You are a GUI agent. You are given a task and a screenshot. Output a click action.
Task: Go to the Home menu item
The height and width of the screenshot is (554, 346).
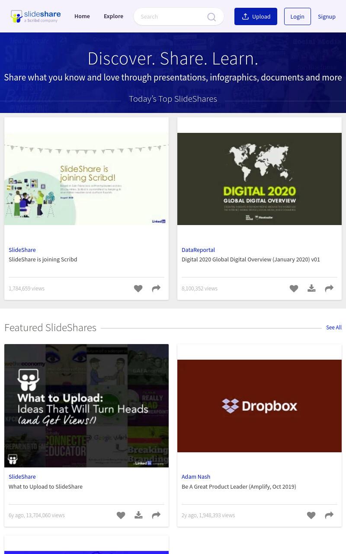tap(82, 16)
